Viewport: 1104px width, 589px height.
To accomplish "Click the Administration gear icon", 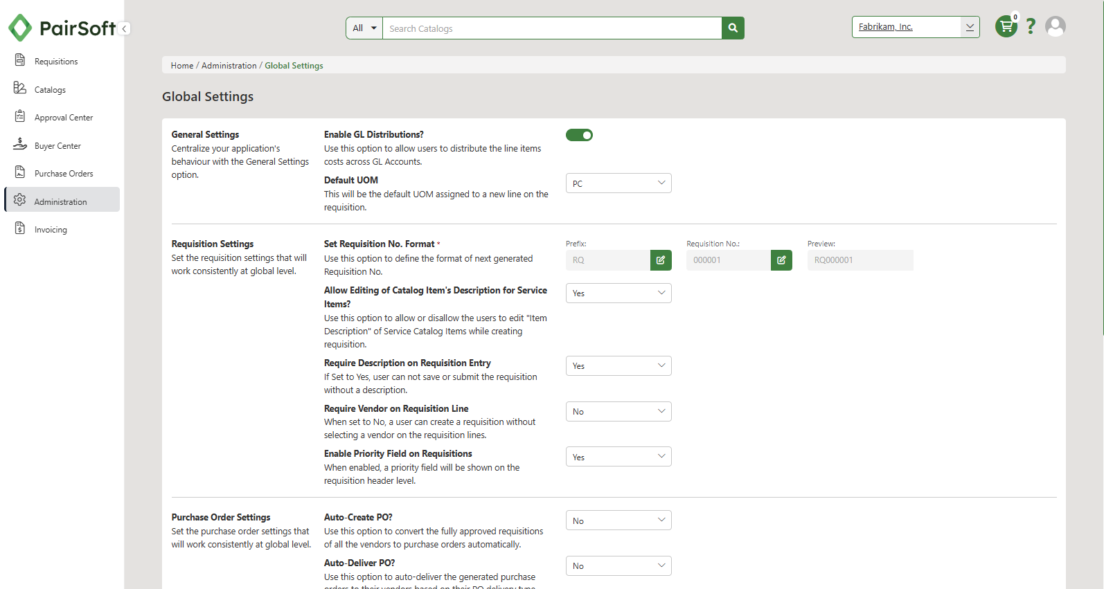I will (x=20, y=200).
